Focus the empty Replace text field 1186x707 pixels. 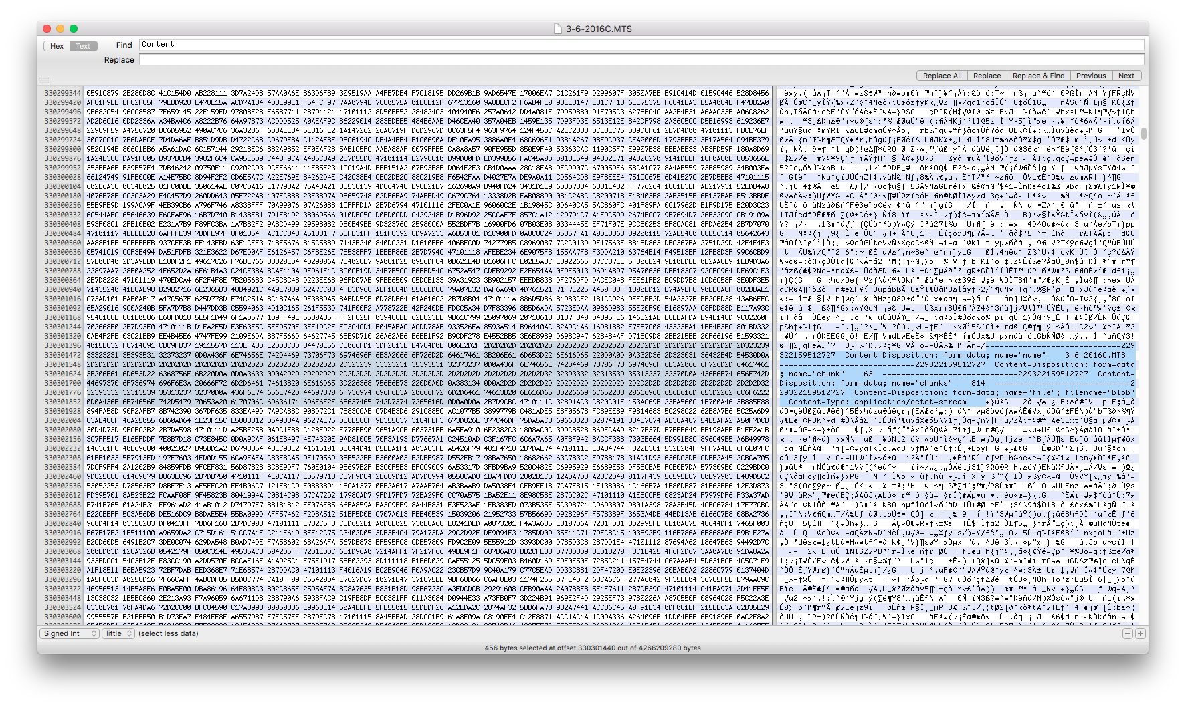click(641, 60)
